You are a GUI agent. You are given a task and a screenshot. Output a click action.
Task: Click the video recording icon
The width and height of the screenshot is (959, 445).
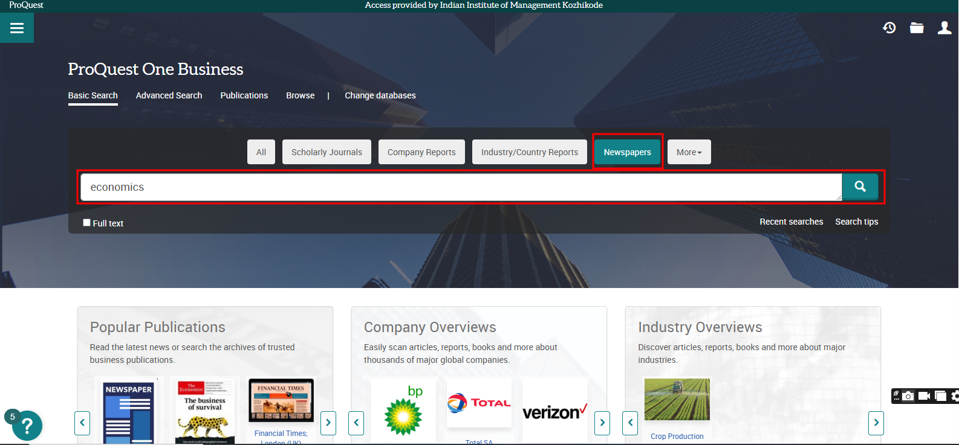coord(924,396)
